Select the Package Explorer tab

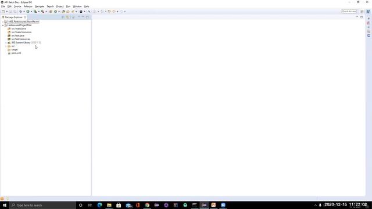pos(13,17)
